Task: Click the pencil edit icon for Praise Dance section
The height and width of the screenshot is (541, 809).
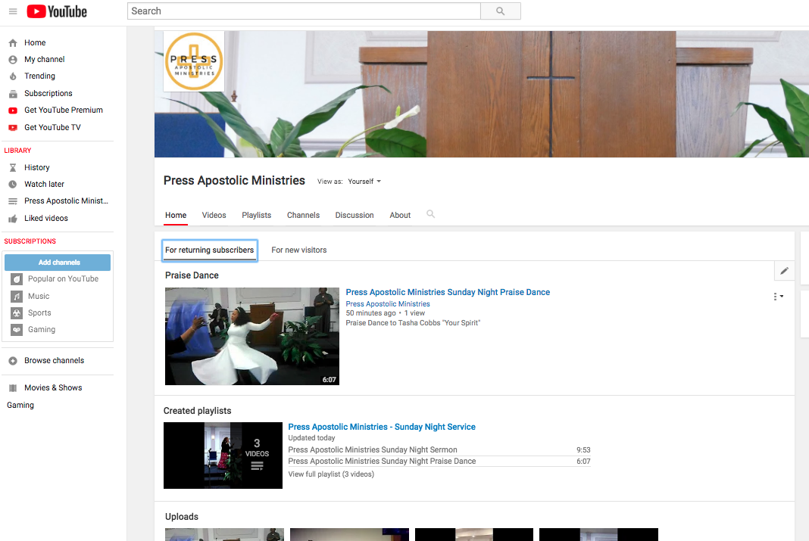Action: (x=784, y=271)
